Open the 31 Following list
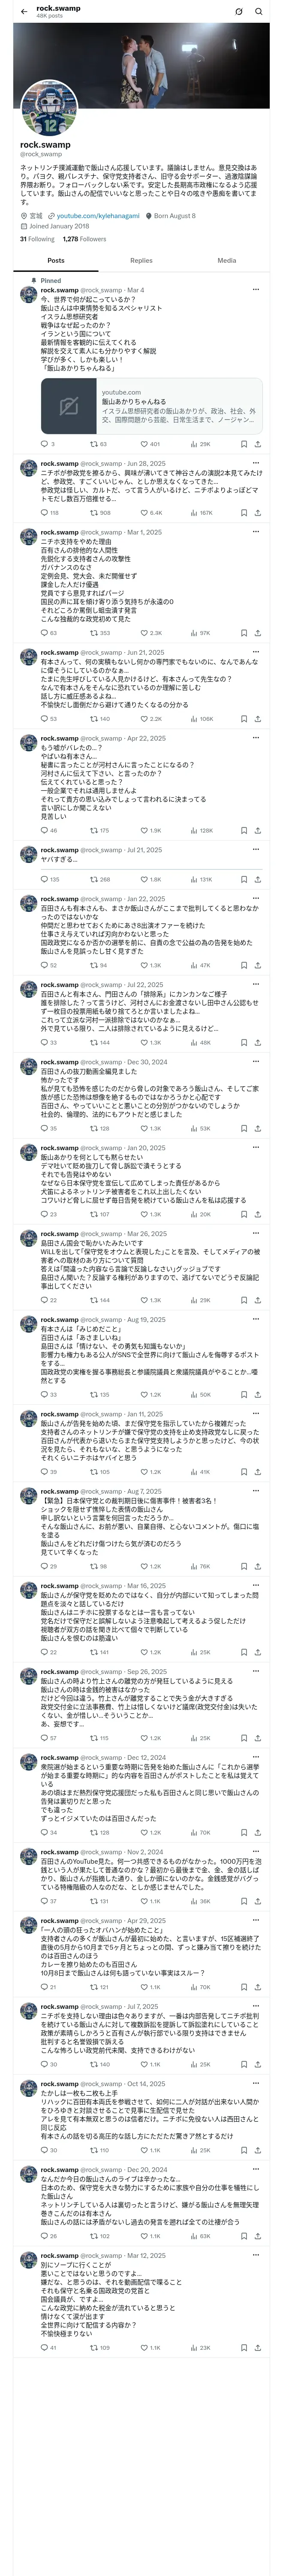 (37, 239)
